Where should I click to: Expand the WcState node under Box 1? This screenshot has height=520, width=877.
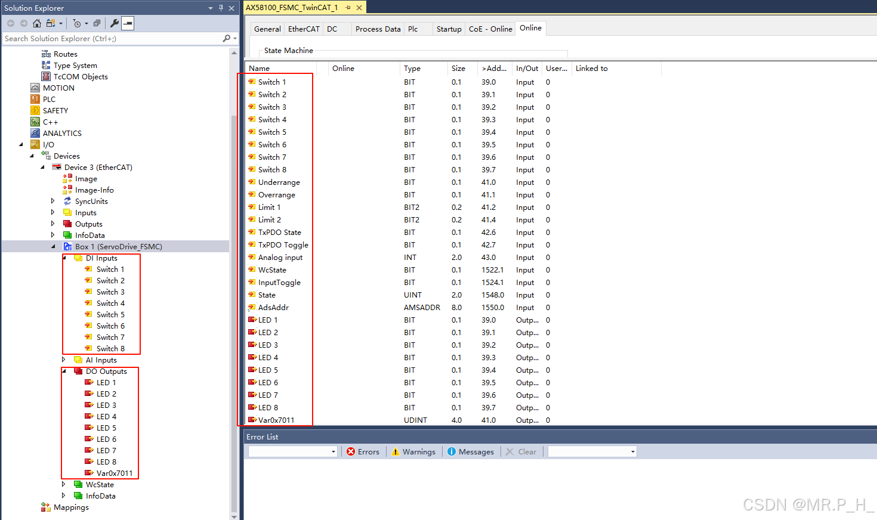[x=64, y=484]
